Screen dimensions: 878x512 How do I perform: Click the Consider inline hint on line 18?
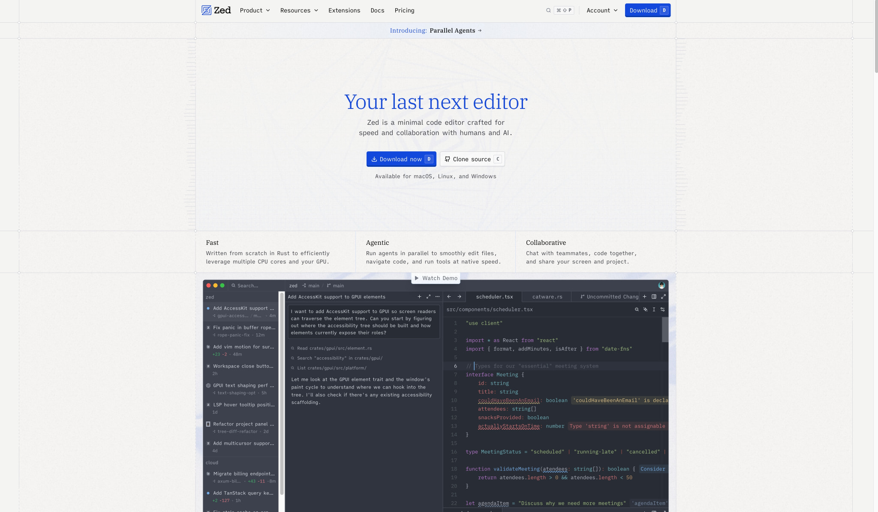652,469
